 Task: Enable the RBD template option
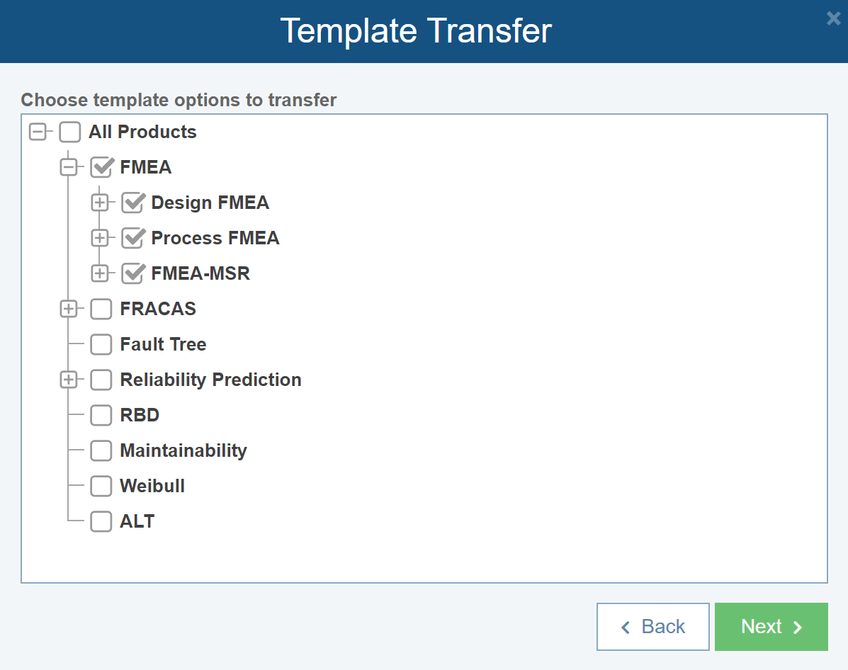101,415
